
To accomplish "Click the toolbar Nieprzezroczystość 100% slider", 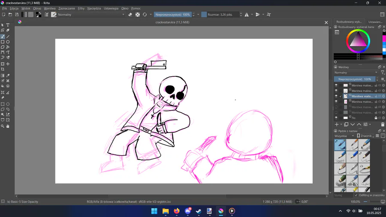I will [x=173, y=15].
